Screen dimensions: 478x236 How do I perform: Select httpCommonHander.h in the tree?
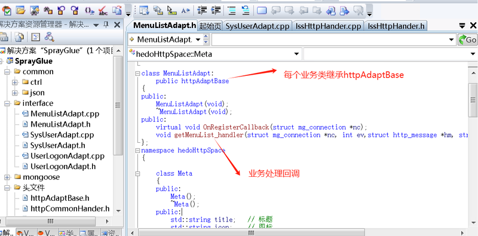pyautogui.click(x=70, y=209)
